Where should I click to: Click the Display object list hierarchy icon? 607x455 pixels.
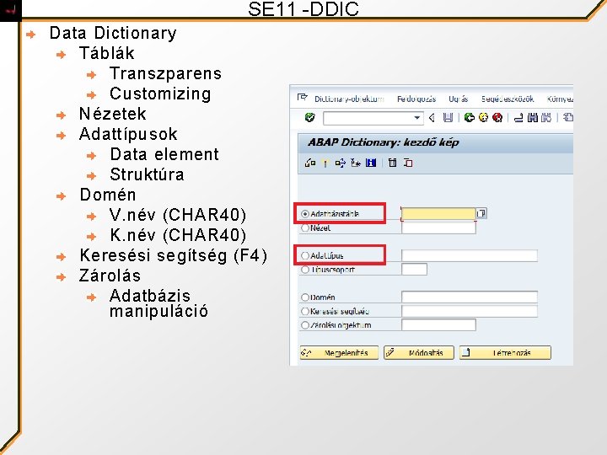point(356,163)
